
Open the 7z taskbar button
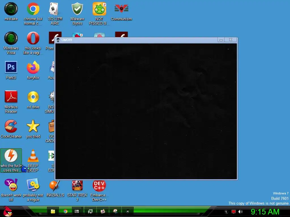click(x=77, y=211)
